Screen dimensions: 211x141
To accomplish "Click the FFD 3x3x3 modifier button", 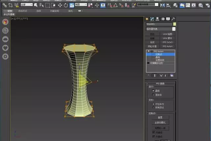I will tap(167, 42).
